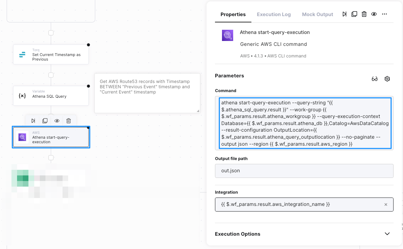
Task: Select the Properties tab
Action: tap(233, 14)
